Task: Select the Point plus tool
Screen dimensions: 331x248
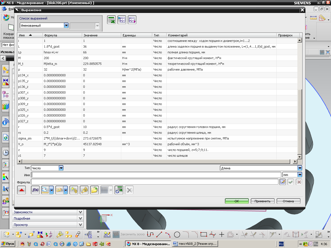Action: click(222, 234)
